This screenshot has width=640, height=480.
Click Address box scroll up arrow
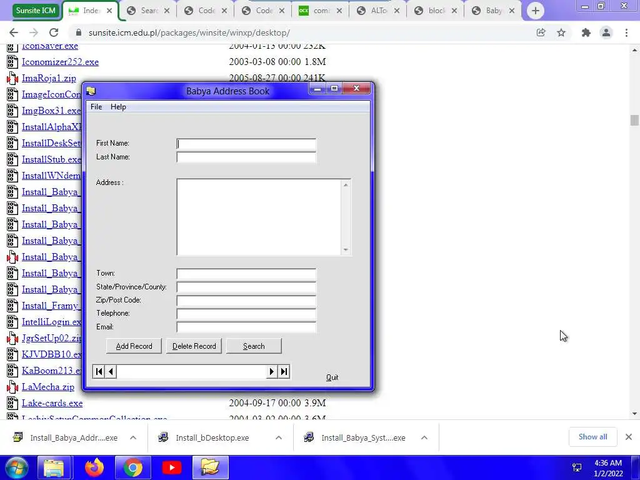coord(346,185)
